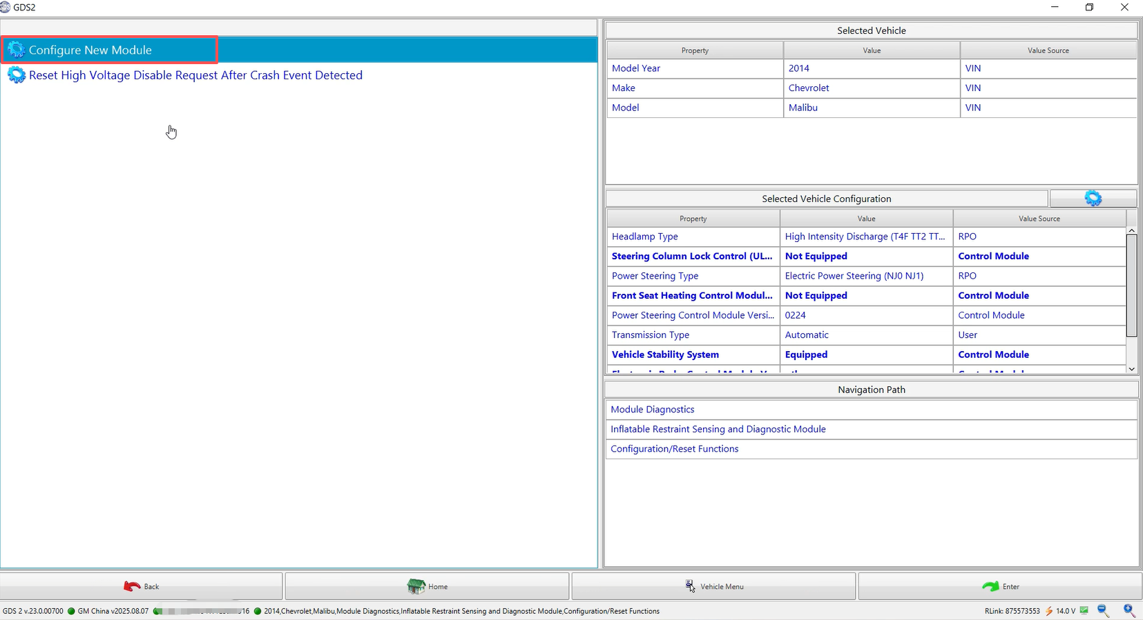
Task: Select the Vehicle Stability System property row
Action: 665,354
